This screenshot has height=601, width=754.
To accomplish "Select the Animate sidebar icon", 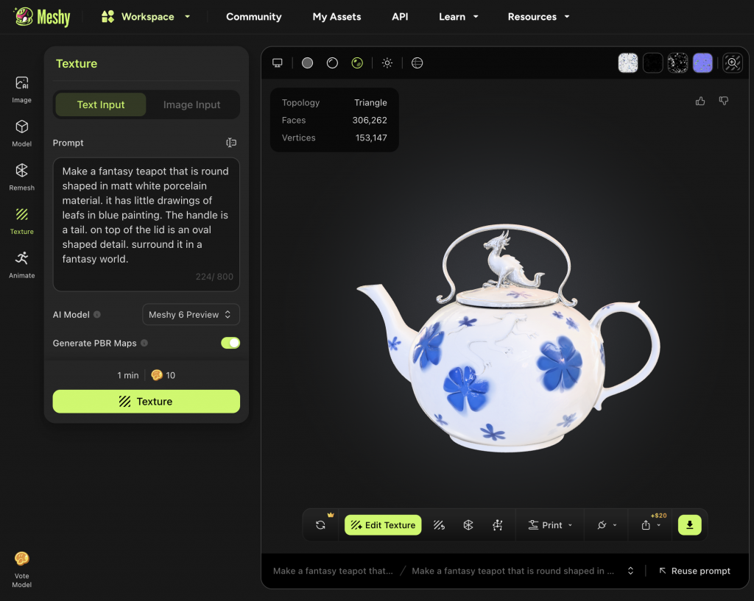I will [21, 263].
